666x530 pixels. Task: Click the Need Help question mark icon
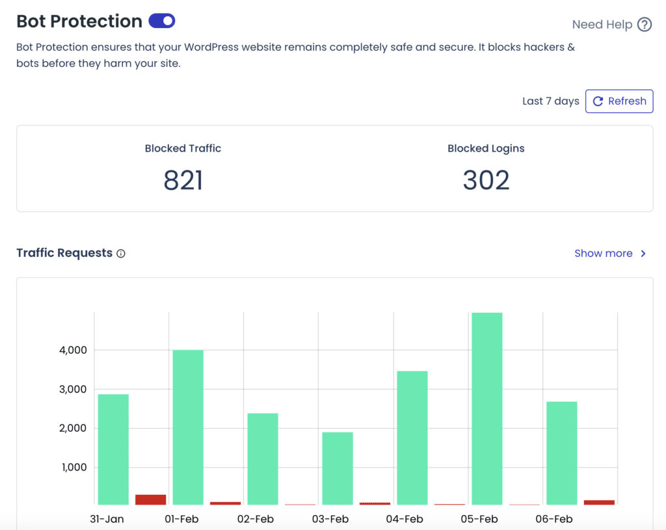click(x=645, y=25)
